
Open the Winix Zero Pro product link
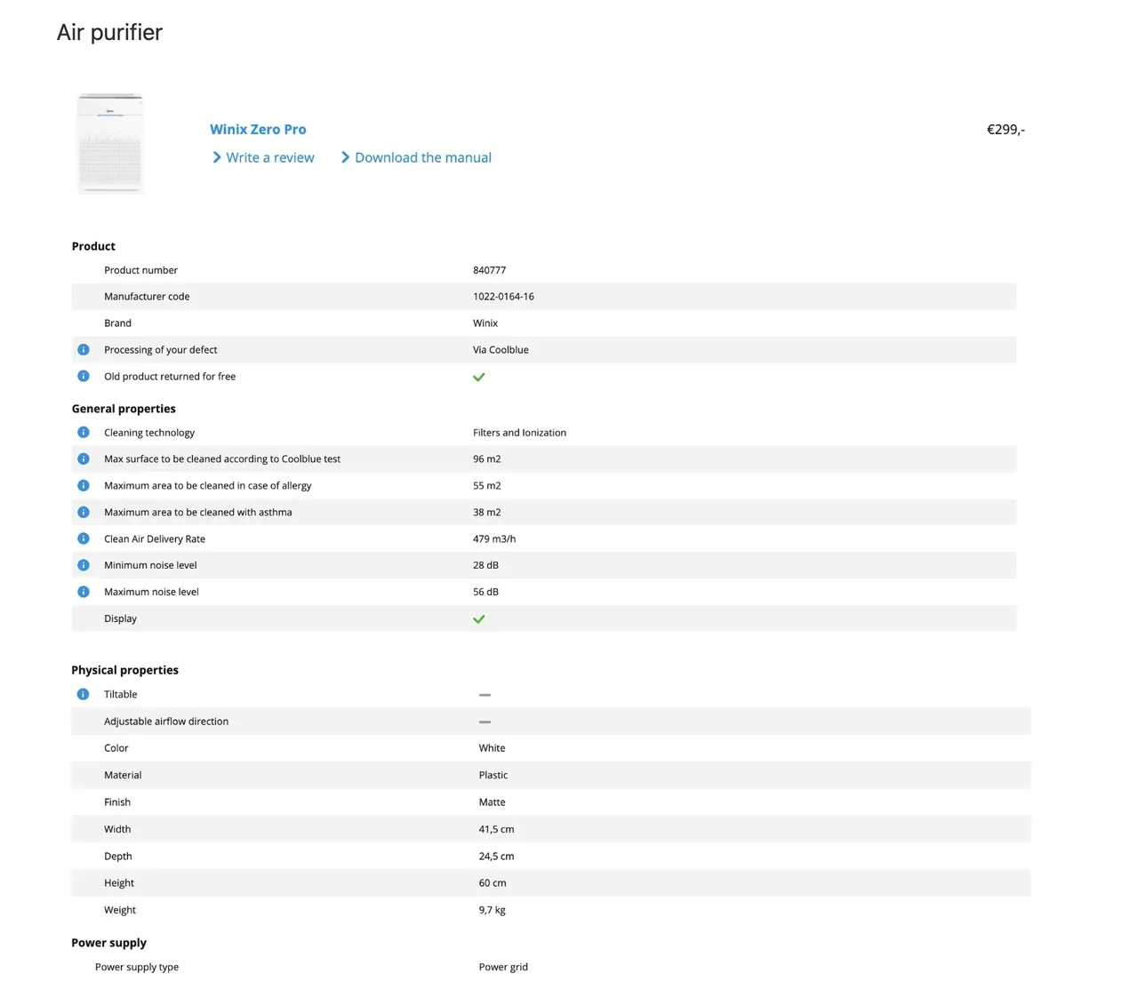coord(258,130)
